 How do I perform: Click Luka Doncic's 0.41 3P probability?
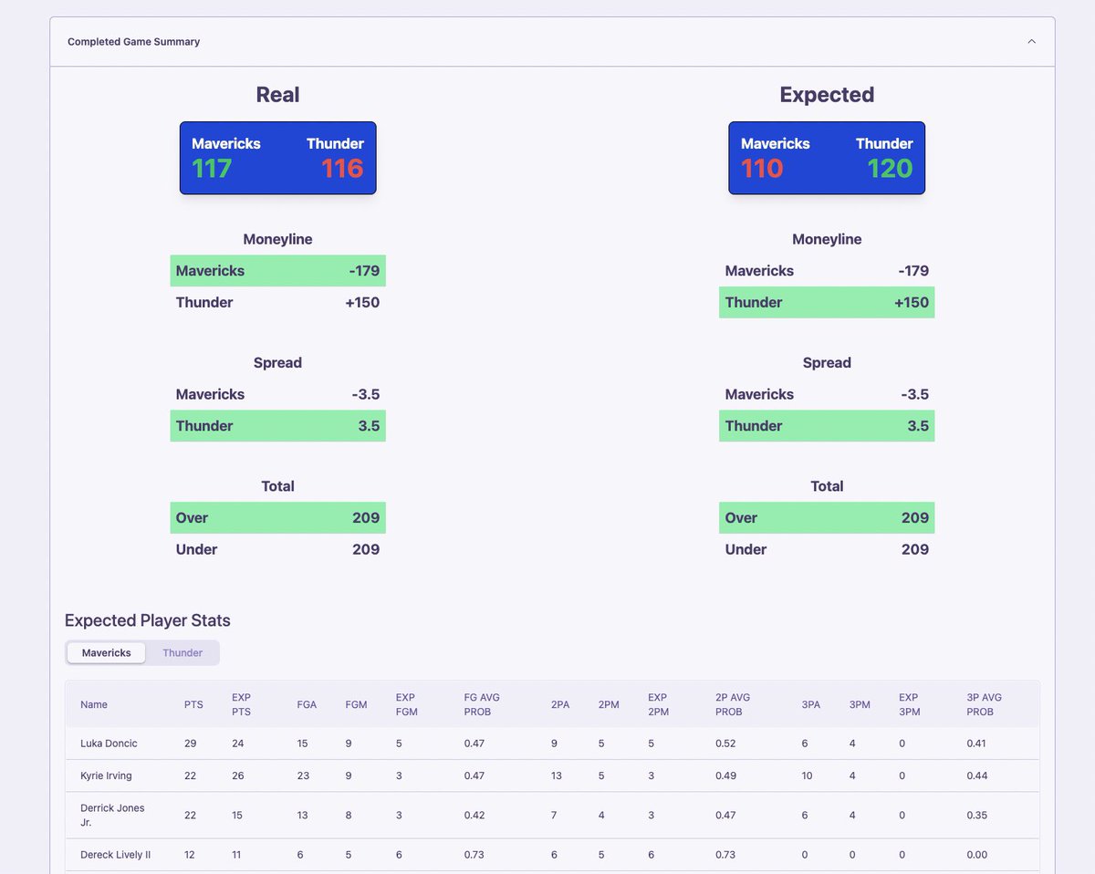(976, 744)
